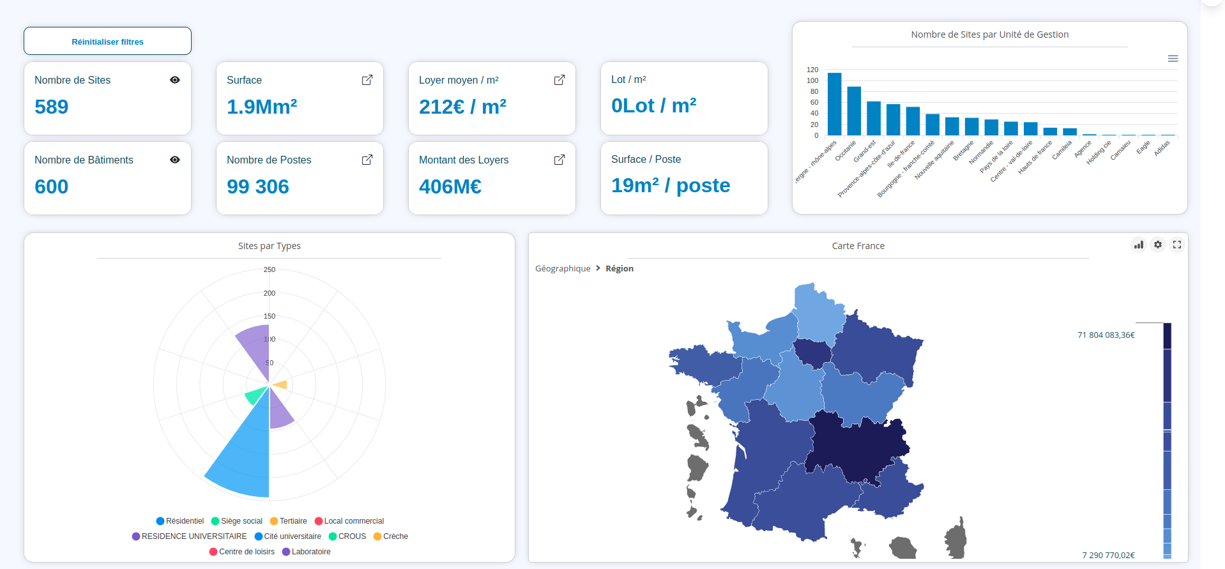Open the bar chart hamburger menu
Image resolution: width=1225 pixels, height=569 pixels.
[x=1173, y=59]
